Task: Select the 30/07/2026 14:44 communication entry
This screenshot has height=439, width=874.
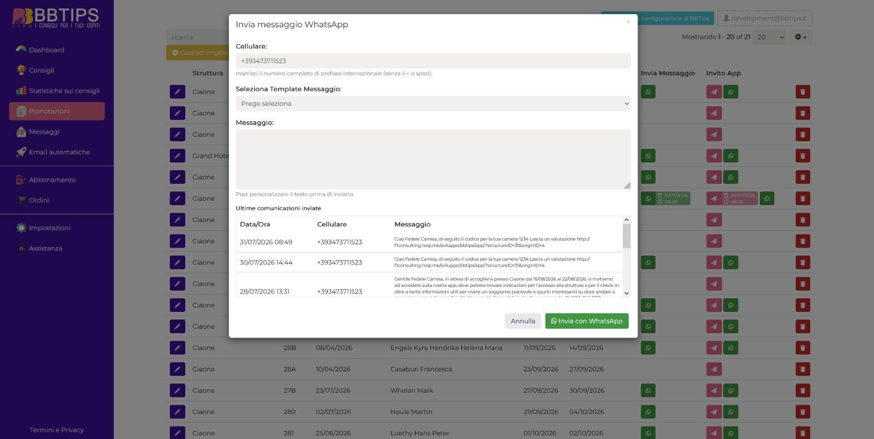Action: [429, 262]
